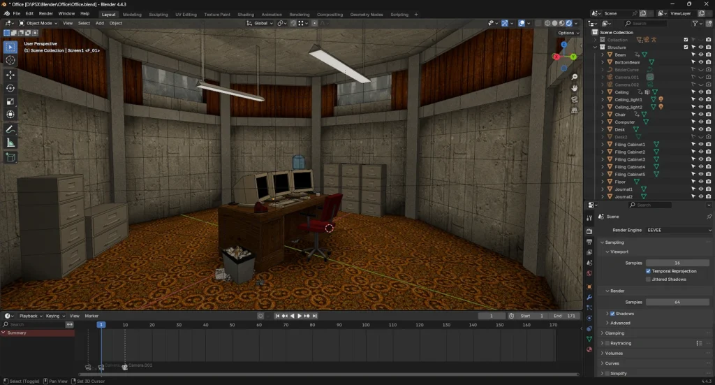Screen dimensions: 715x385
Task: Open the Output properties tab icon
Action: [589, 242]
